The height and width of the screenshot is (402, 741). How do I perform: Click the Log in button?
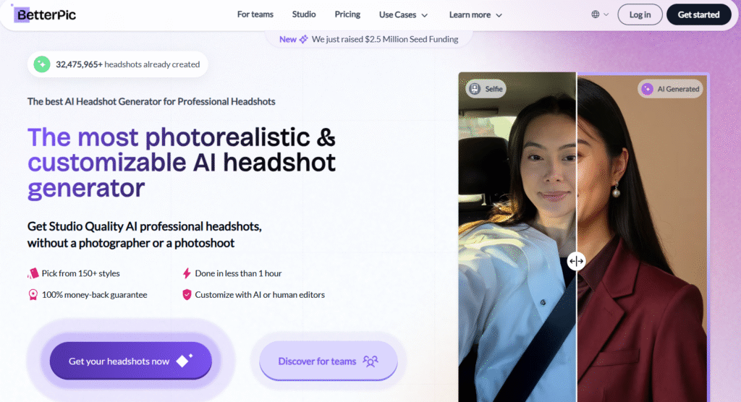click(640, 14)
